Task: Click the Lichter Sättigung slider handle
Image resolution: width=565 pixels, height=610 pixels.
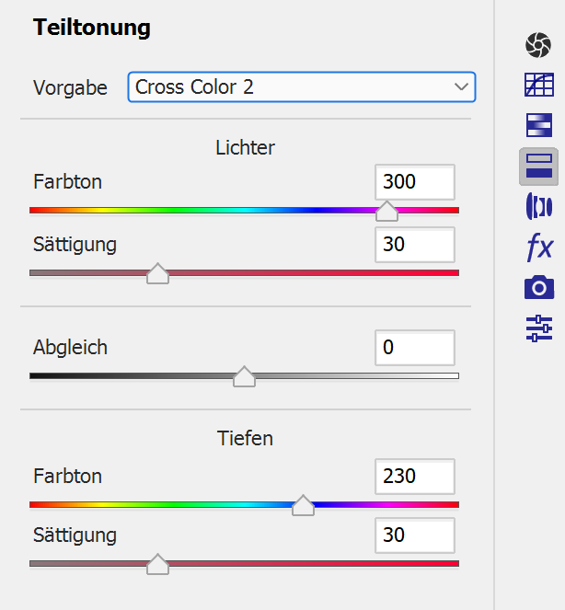Action: pyautogui.click(x=158, y=273)
